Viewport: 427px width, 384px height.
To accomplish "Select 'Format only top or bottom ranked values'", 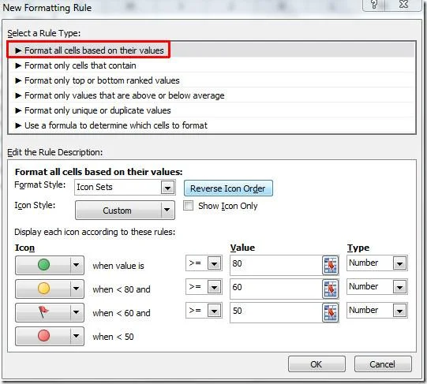I will point(212,80).
